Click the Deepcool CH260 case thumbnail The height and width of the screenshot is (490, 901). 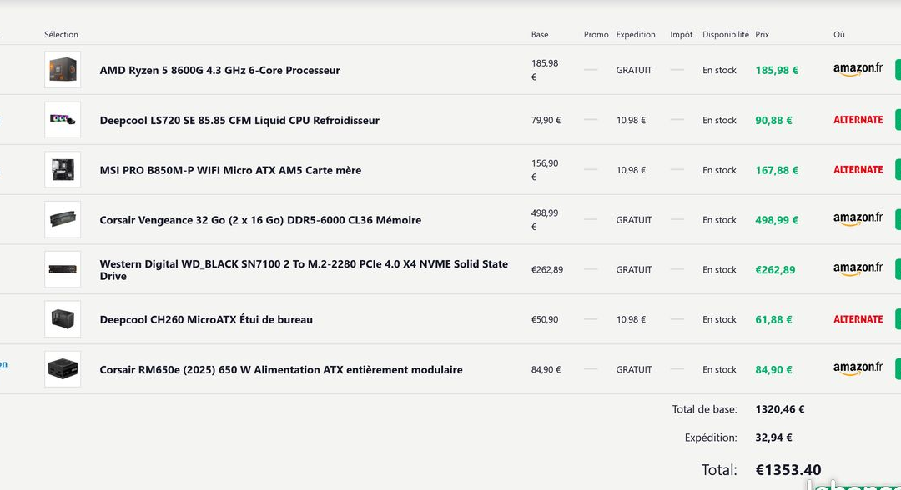pyautogui.click(x=62, y=318)
